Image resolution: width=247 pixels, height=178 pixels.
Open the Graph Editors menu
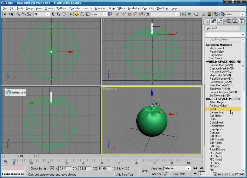tap(117, 8)
